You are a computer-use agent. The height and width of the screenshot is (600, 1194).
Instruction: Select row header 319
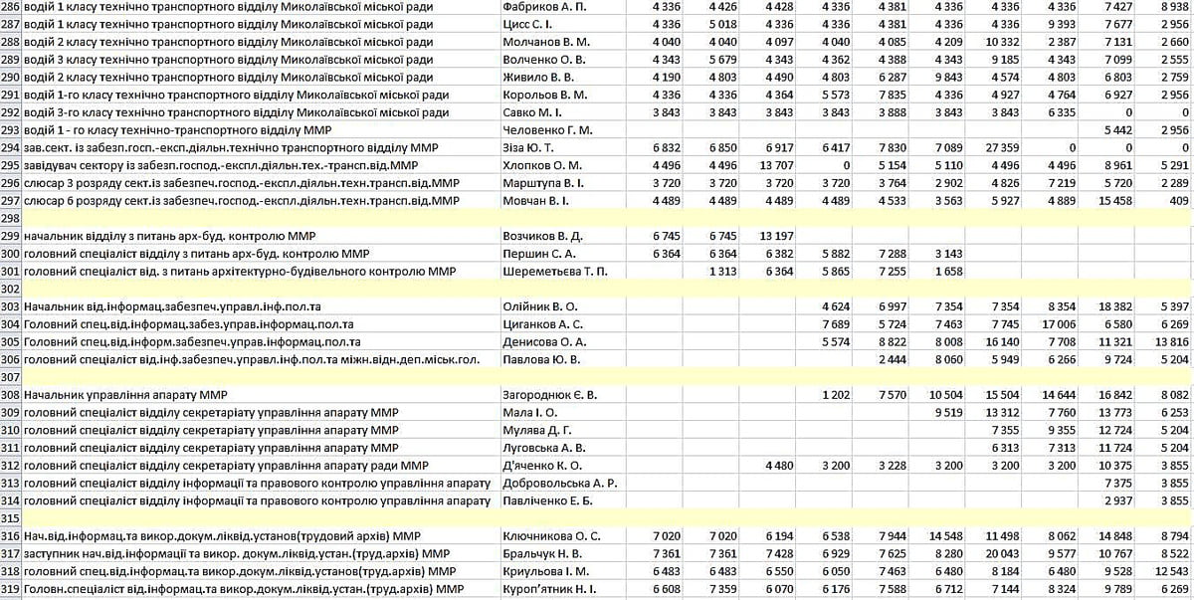click(x=11, y=589)
